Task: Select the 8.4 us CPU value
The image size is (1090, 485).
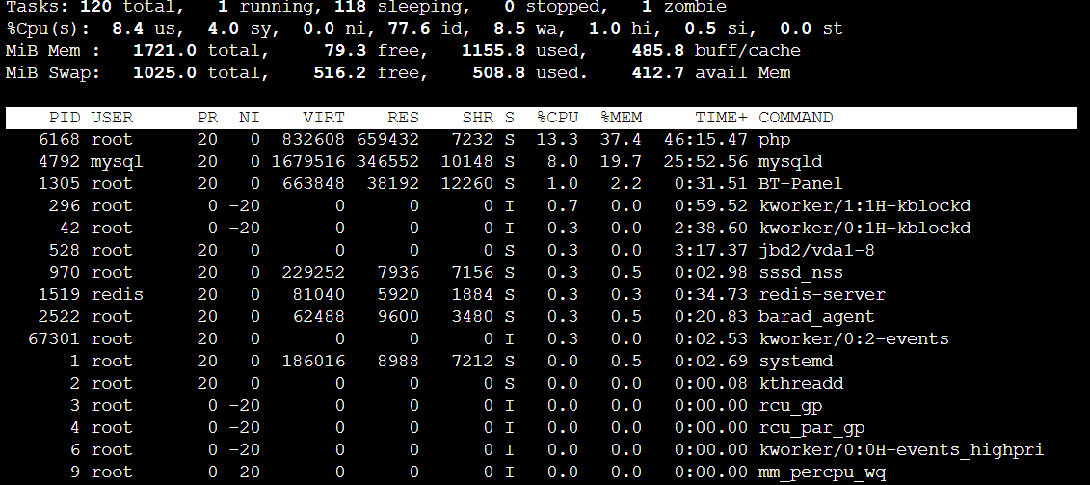Action: click(127, 29)
